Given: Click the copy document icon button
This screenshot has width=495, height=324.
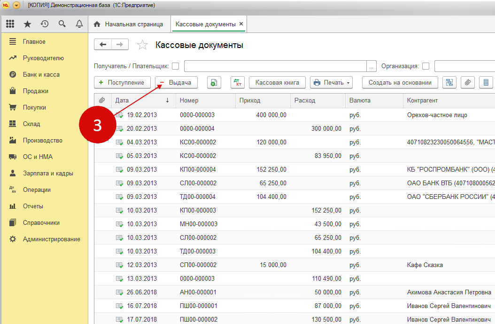Looking at the screenshot, I should tap(214, 82).
